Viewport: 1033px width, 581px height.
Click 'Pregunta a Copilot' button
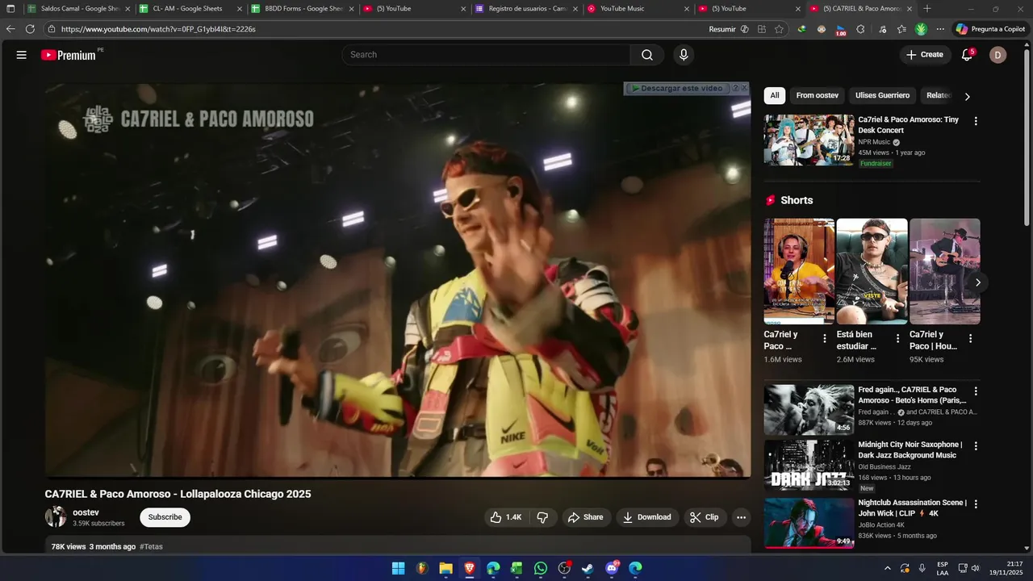[x=990, y=29]
